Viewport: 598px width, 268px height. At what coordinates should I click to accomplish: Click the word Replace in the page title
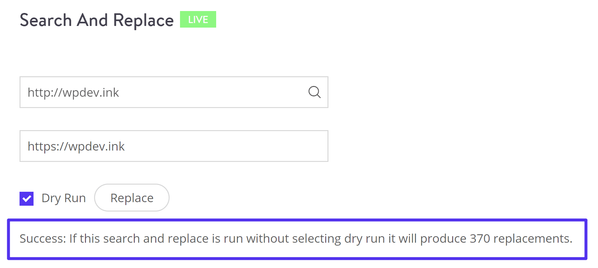[143, 20]
